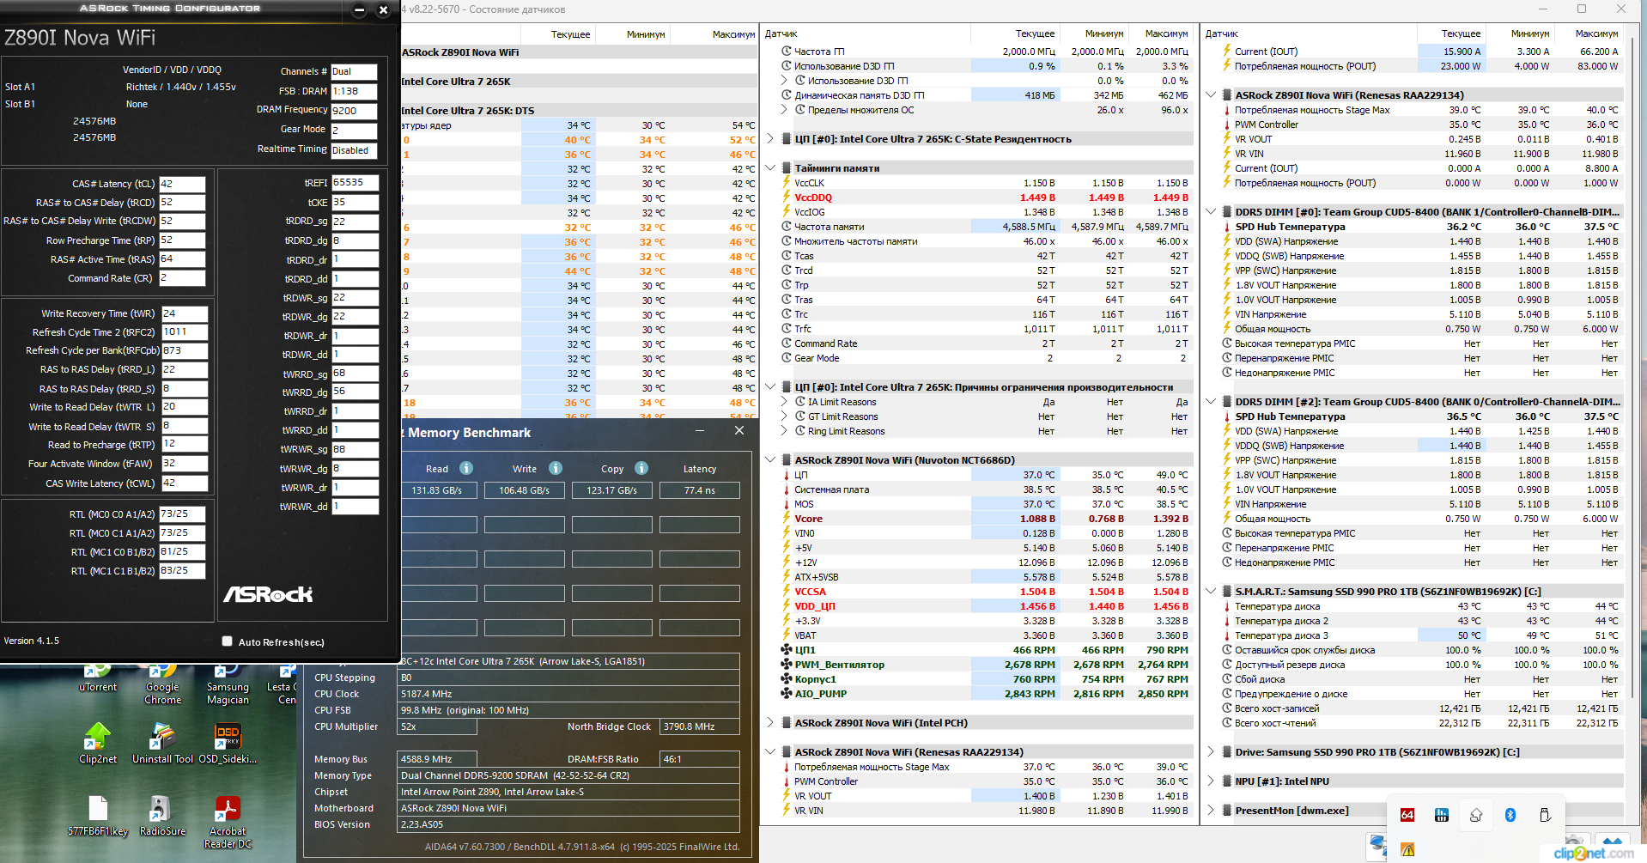1647x863 pixels.
Task: Expand the ASRock Z890I Intel PCH group
Action: [x=770, y=723]
